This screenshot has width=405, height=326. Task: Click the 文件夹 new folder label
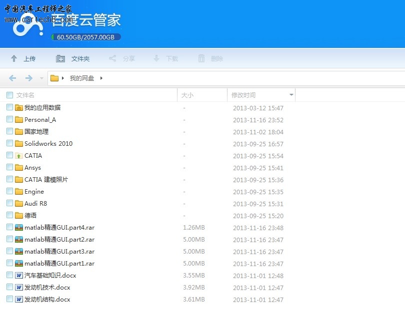(x=80, y=59)
